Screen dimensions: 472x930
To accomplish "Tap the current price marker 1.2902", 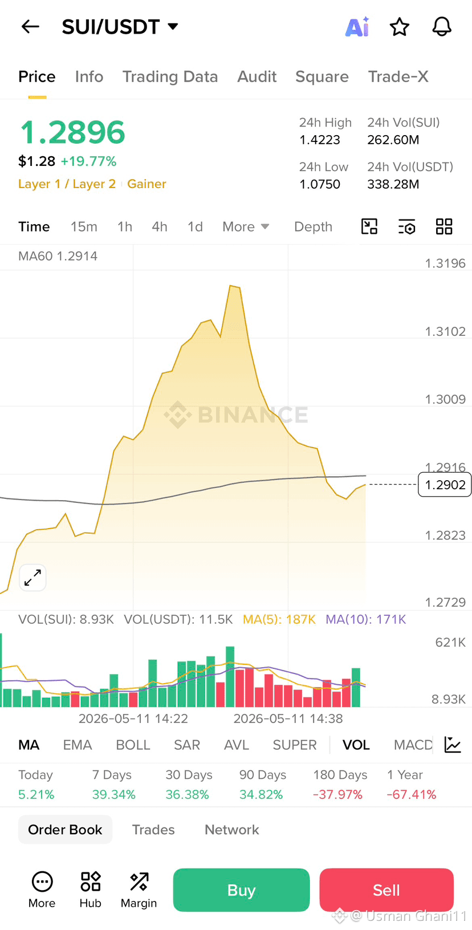I will coord(445,485).
